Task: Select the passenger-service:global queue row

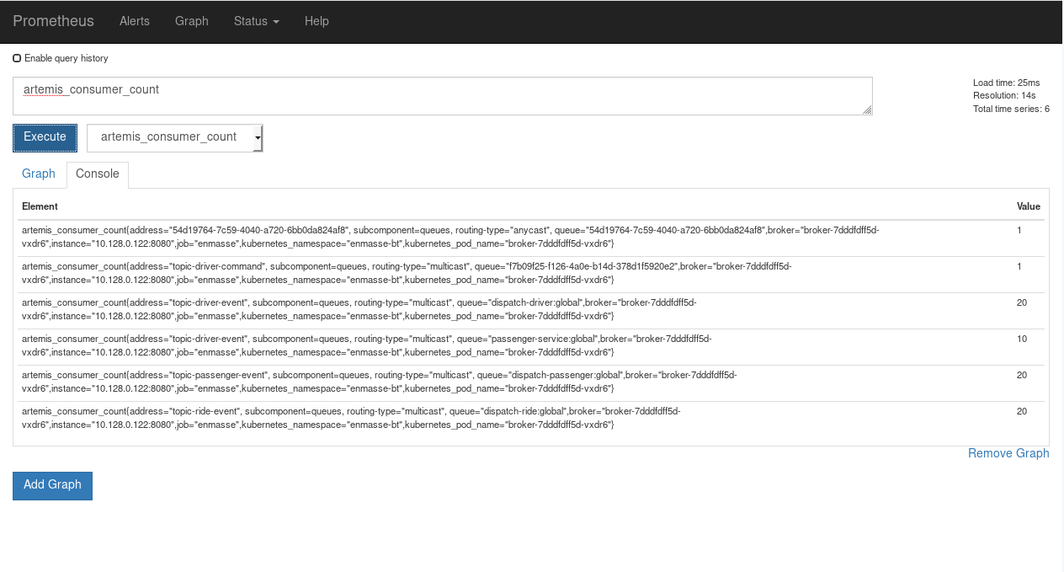Action: (531, 347)
